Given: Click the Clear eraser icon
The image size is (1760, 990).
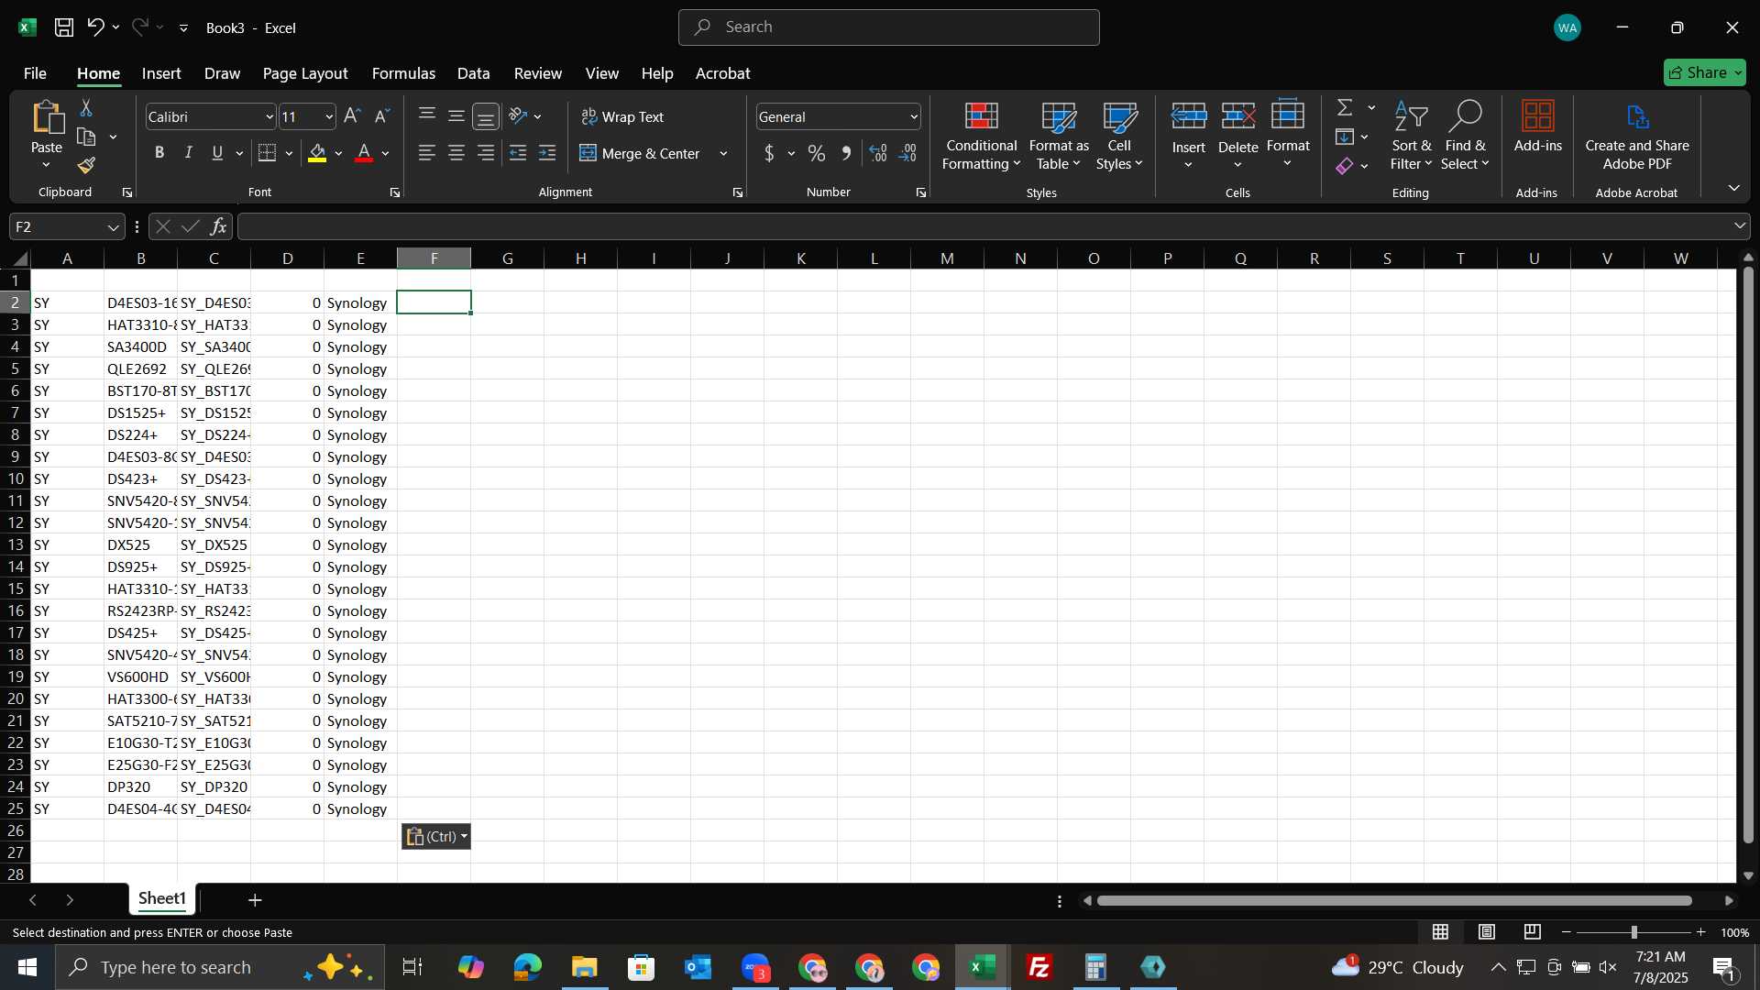Looking at the screenshot, I should point(1345,166).
